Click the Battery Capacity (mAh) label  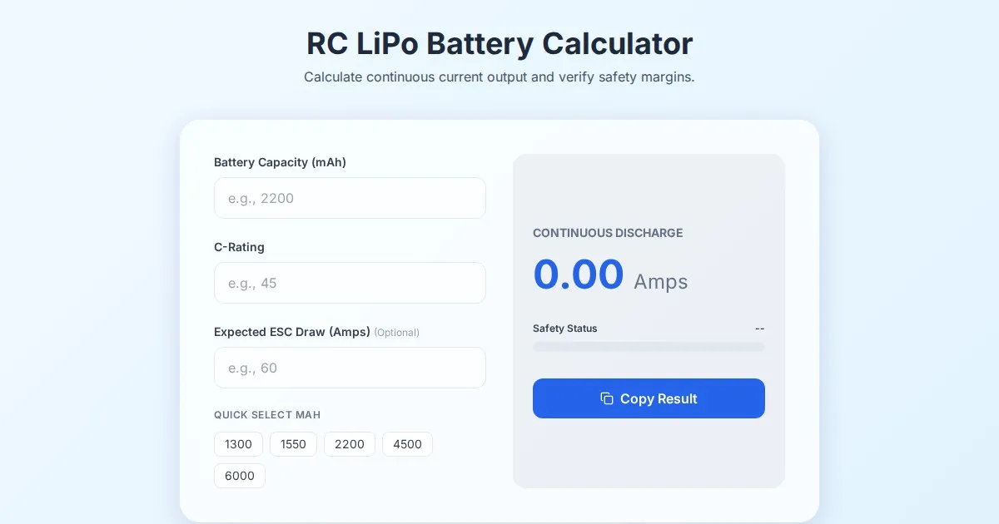tap(280, 162)
